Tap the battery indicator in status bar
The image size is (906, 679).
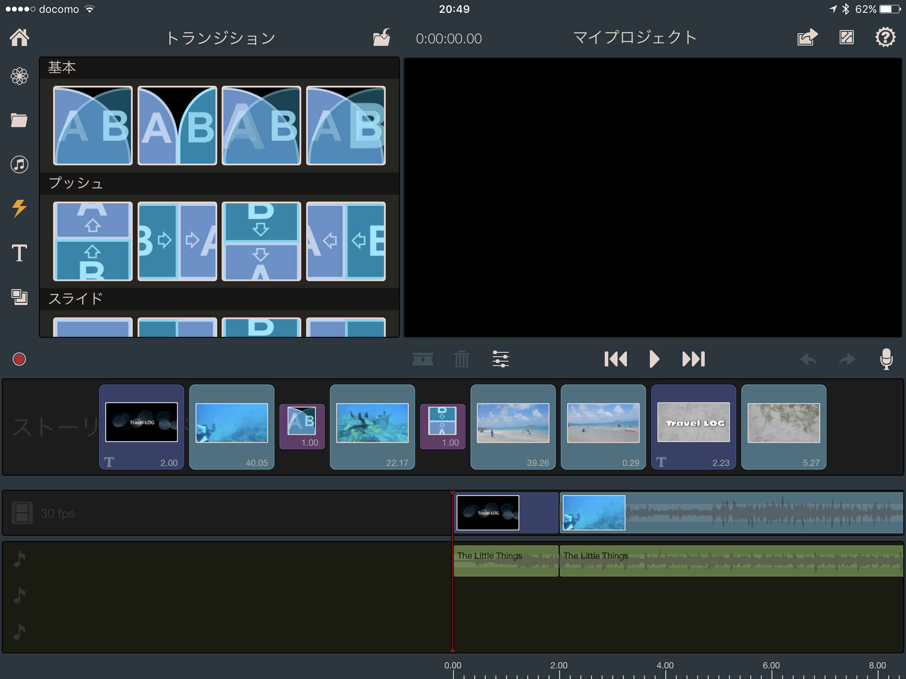(890, 9)
